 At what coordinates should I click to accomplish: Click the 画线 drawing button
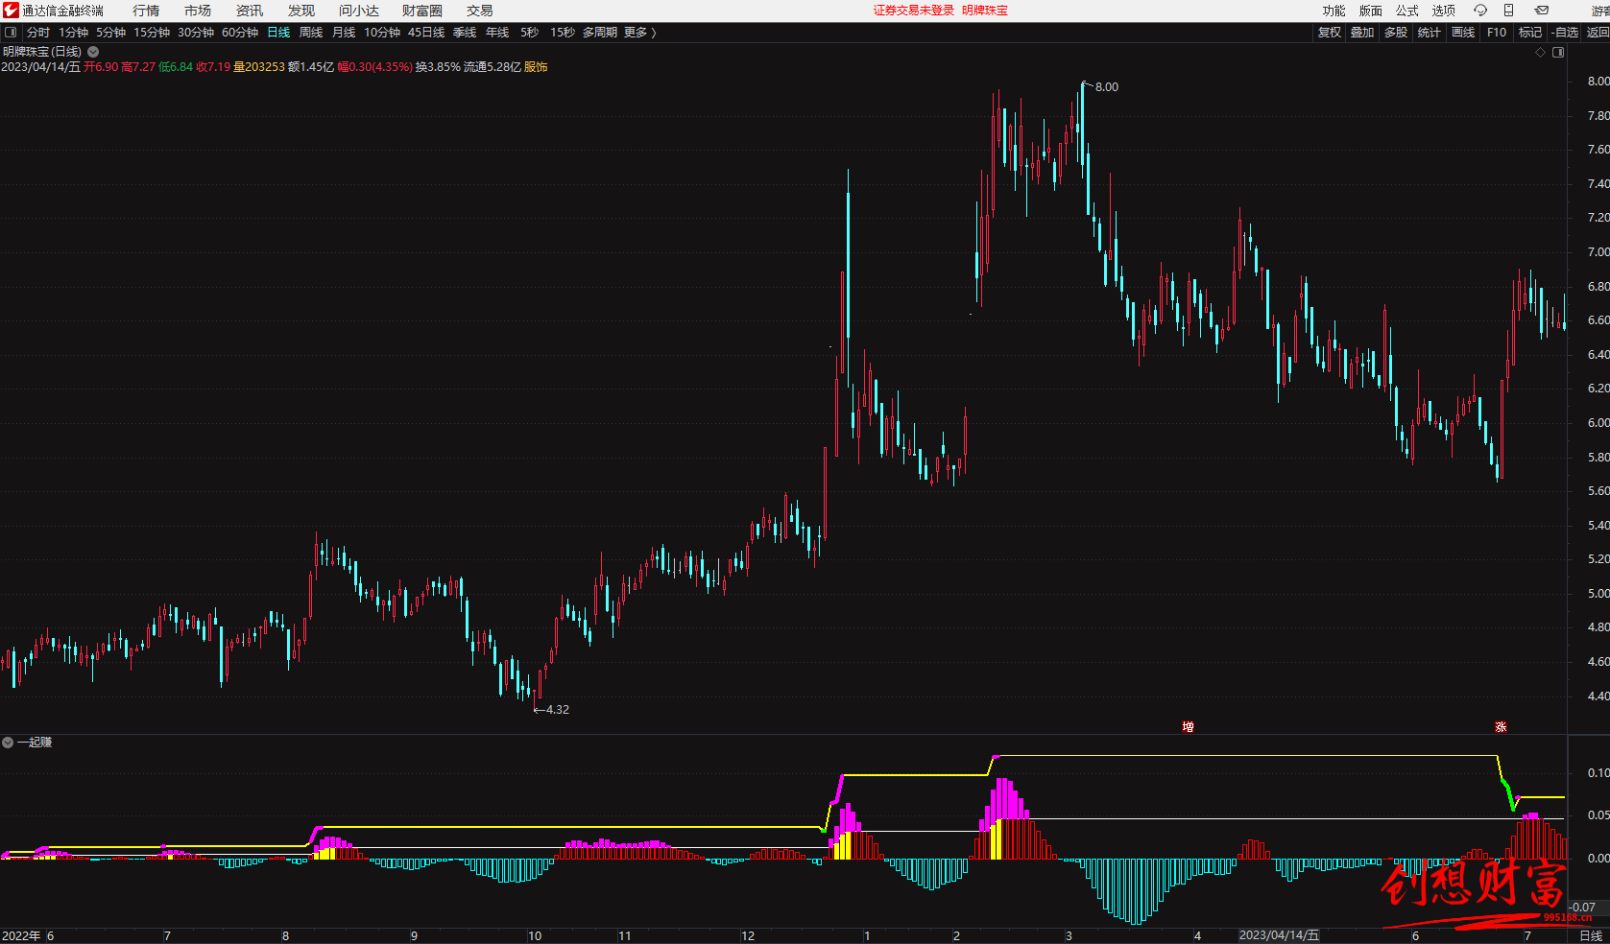pos(1462,33)
